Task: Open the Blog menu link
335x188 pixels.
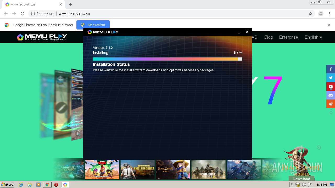Action: tap(268, 37)
